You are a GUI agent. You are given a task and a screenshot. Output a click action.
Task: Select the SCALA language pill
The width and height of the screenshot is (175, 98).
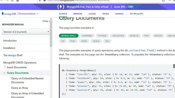coord(96,41)
